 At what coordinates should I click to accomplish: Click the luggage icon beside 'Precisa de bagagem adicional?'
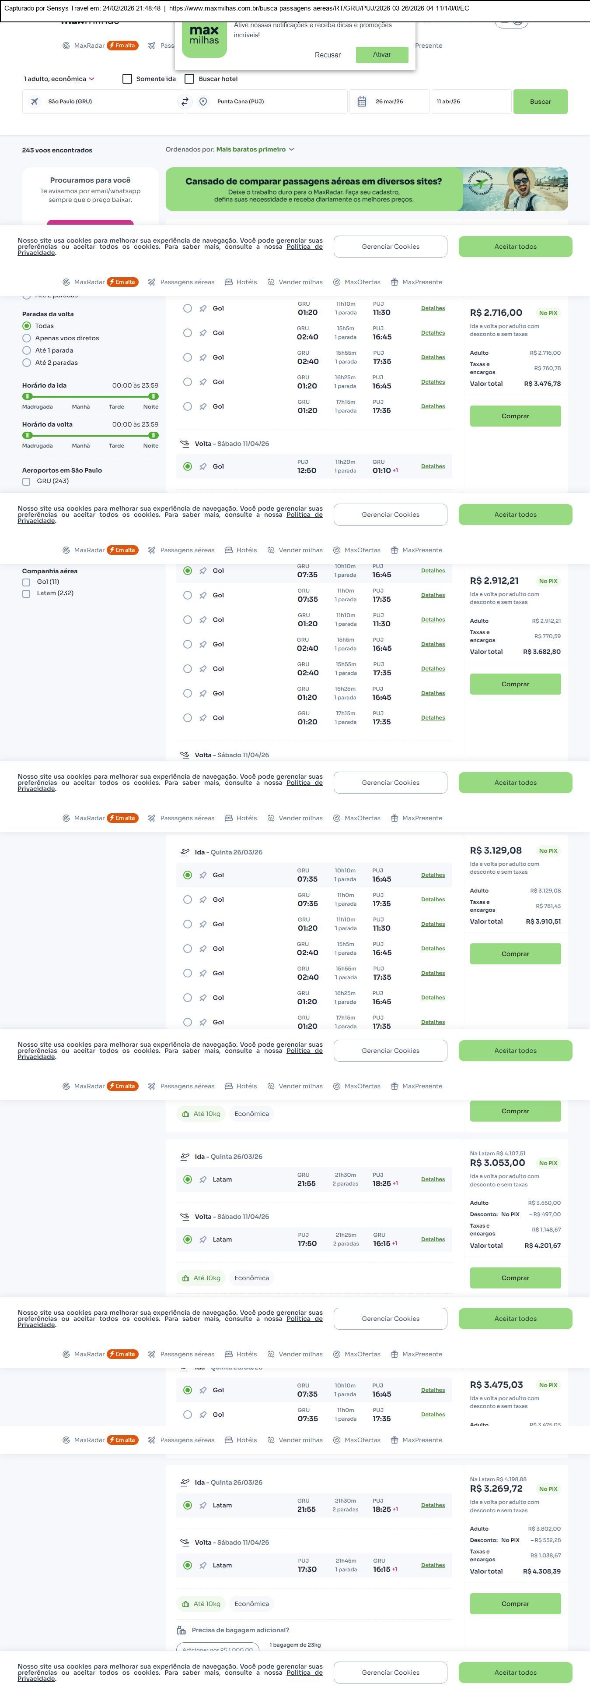coord(182,1630)
